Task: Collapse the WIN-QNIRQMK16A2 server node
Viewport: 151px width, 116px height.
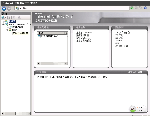Action: (3, 24)
